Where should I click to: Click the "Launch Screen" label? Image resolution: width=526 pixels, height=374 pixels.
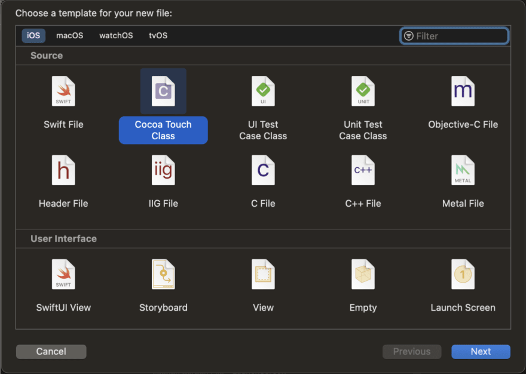click(x=463, y=308)
